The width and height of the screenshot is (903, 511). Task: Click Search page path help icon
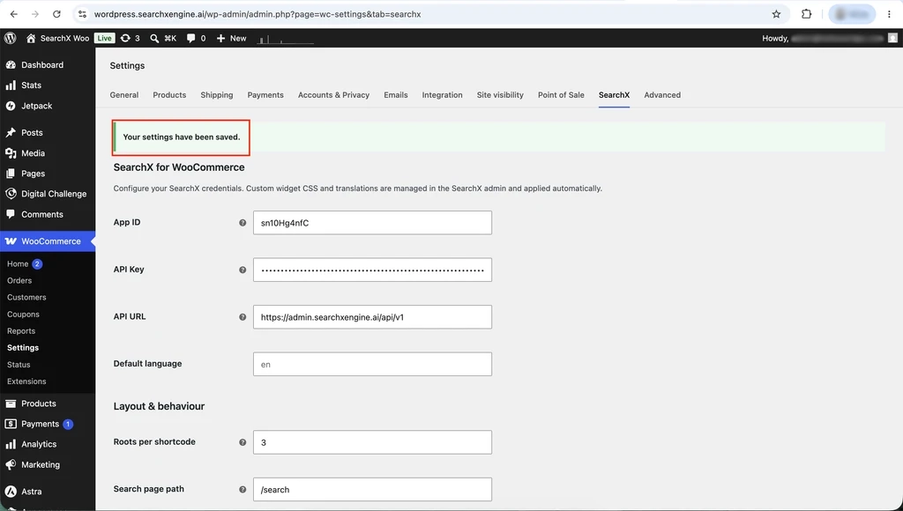click(243, 490)
